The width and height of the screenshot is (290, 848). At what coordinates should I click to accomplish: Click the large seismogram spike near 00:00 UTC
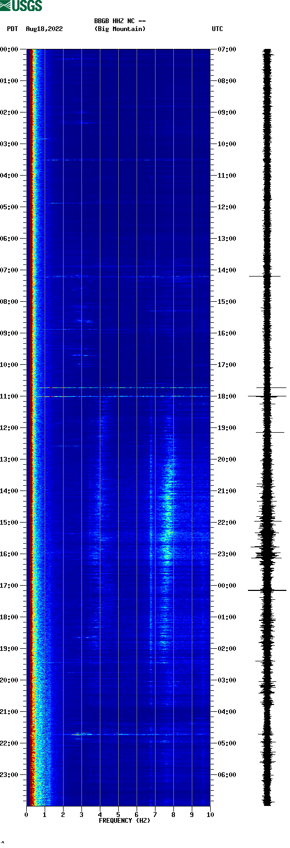pos(267,590)
